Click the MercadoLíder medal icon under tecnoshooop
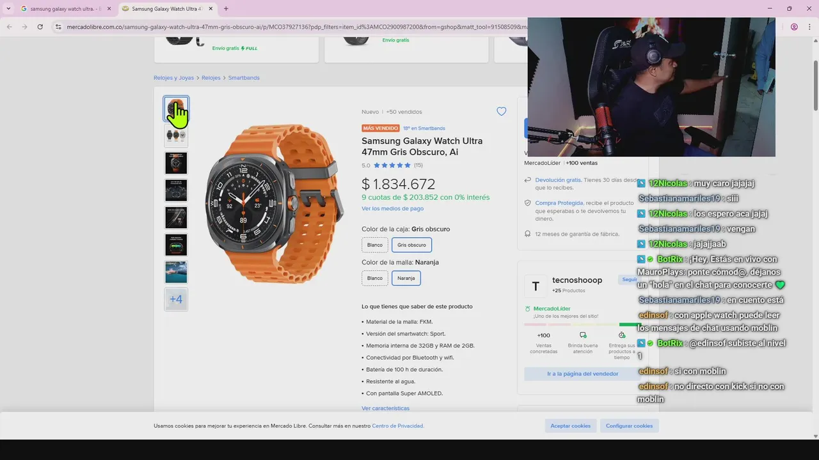 click(527, 309)
